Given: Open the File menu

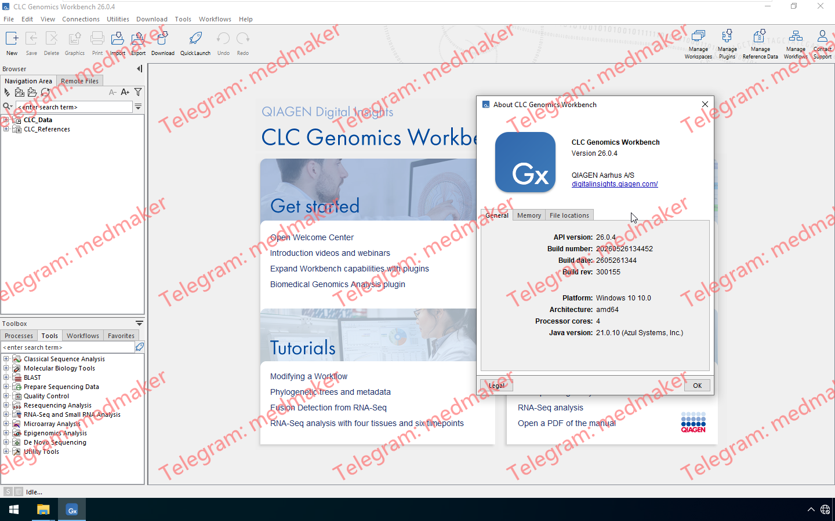Looking at the screenshot, I should (x=9, y=19).
